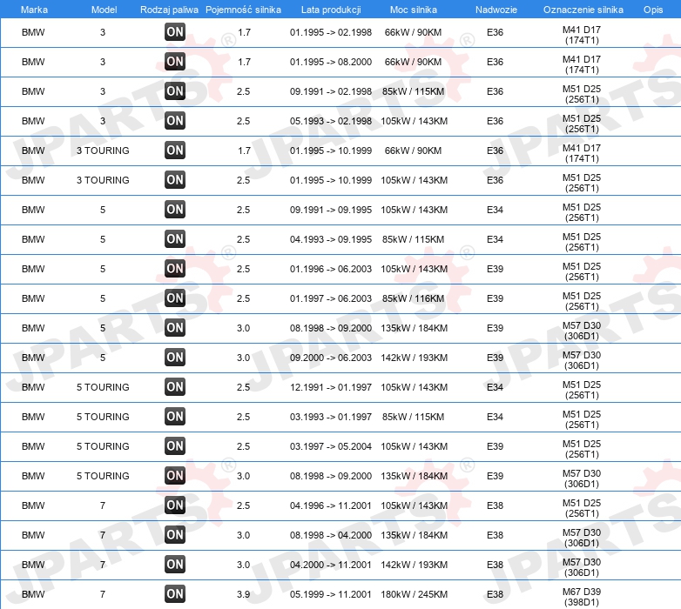
Task: Click the Model column header
Action: coord(104,10)
